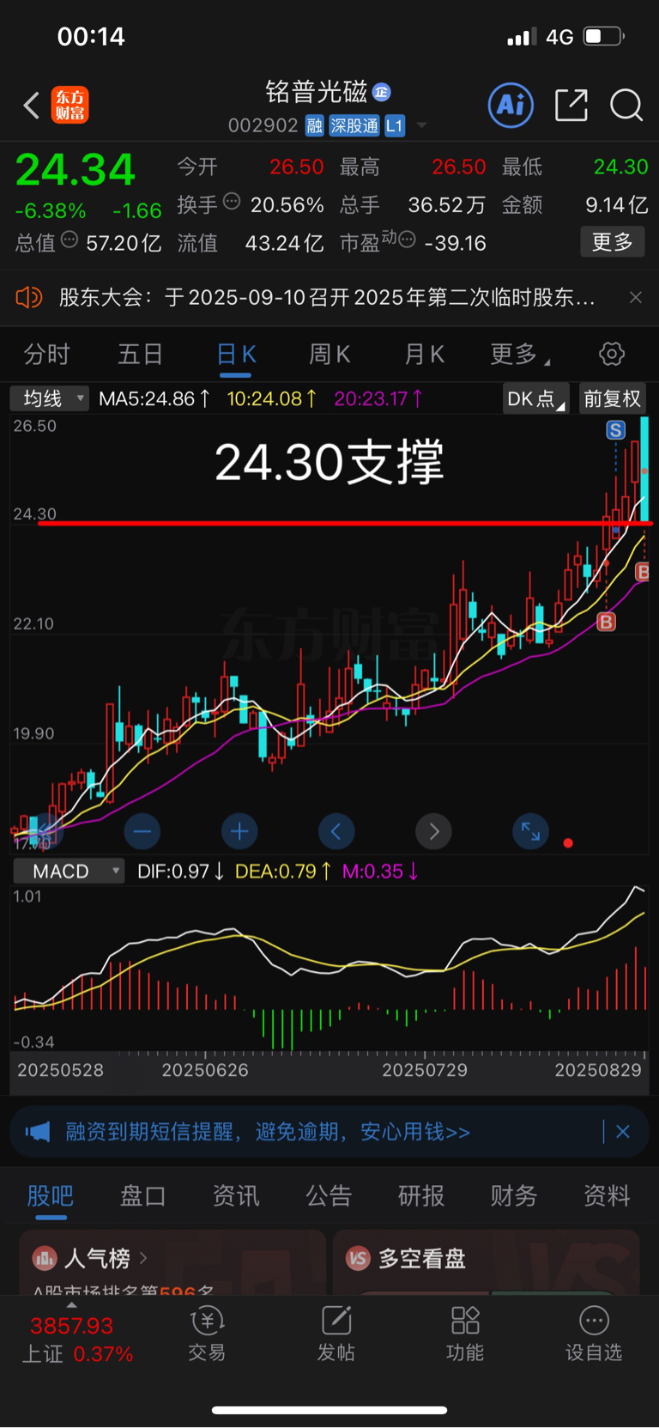Tap the 20250829 date label
659x1428 pixels.
pyautogui.click(x=598, y=1070)
